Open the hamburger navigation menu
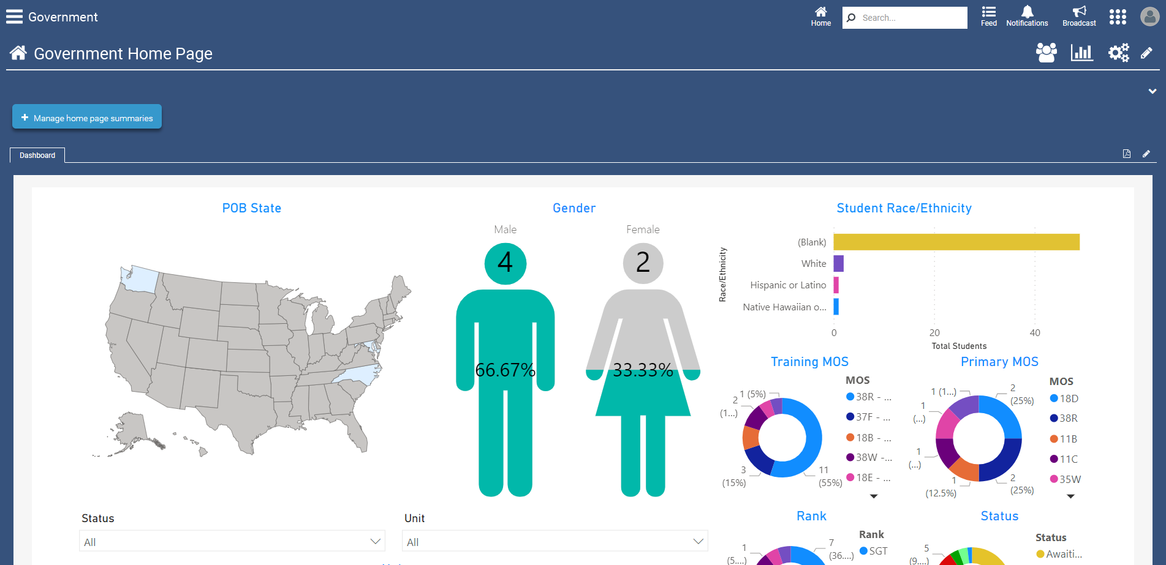The height and width of the screenshot is (565, 1166). 15,17
